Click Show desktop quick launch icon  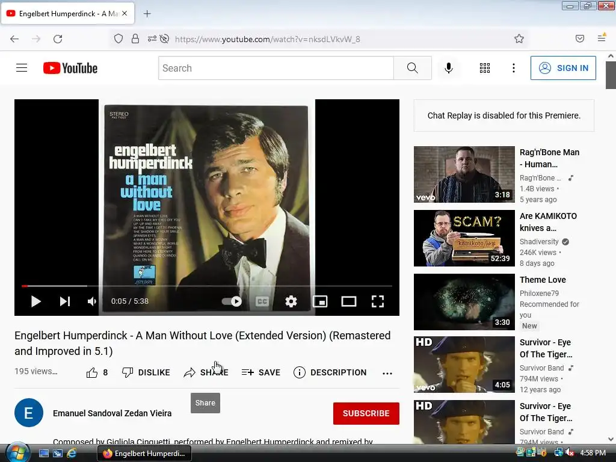(43, 454)
